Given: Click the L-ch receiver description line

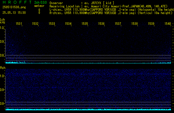Looking at the screenshot, I should coord(112,10).
